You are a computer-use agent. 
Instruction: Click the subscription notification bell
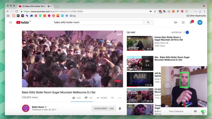pos(120,108)
